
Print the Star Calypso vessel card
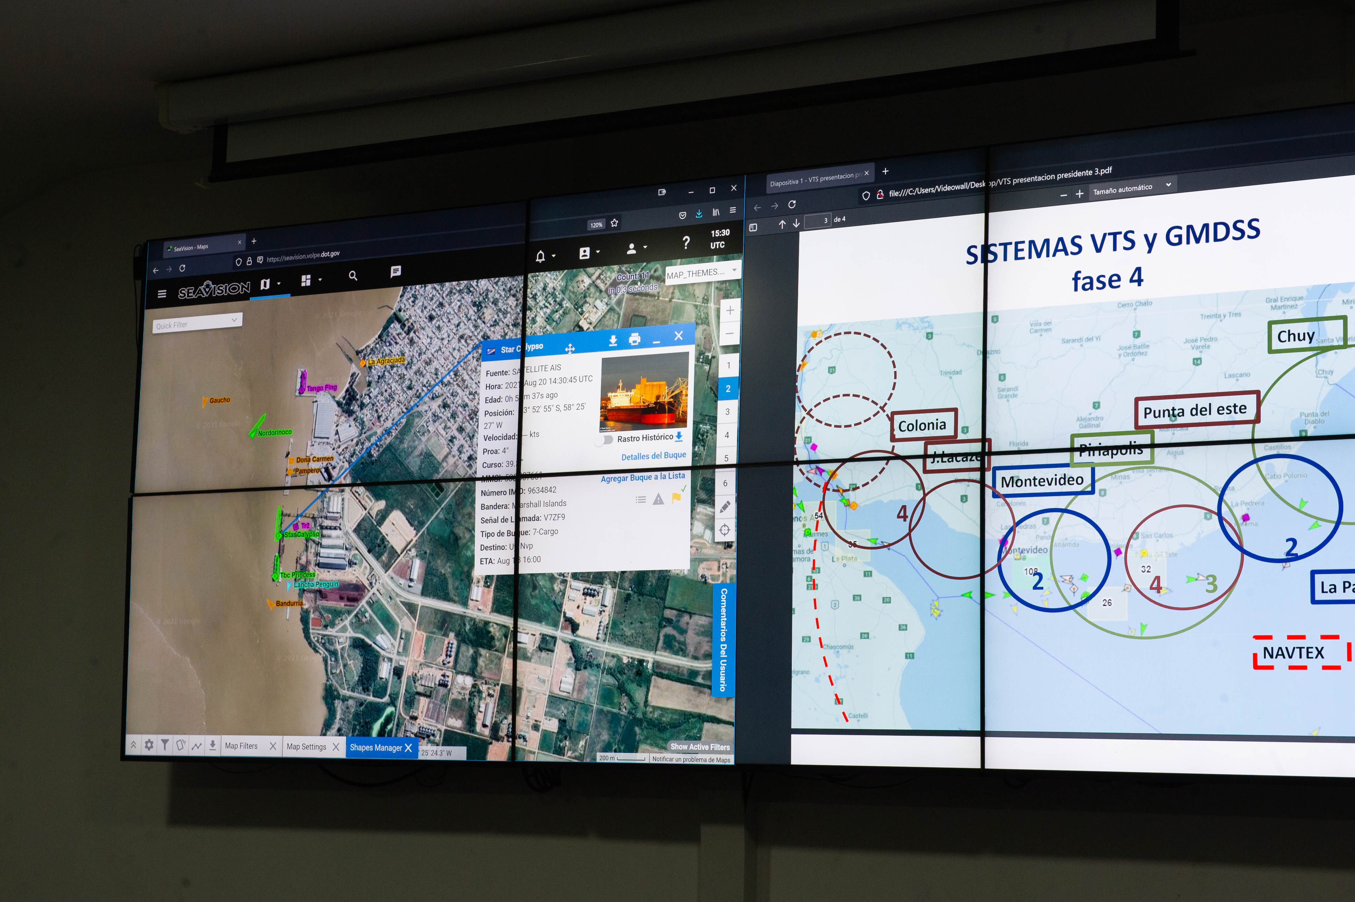pyautogui.click(x=635, y=340)
